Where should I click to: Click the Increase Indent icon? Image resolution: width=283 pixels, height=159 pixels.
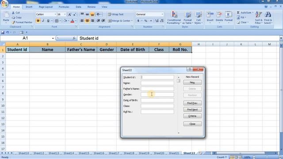103,21
